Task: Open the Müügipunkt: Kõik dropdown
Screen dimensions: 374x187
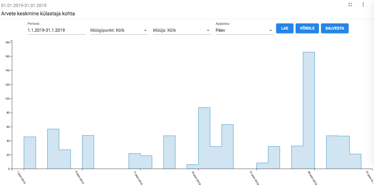Action: [119, 30]
